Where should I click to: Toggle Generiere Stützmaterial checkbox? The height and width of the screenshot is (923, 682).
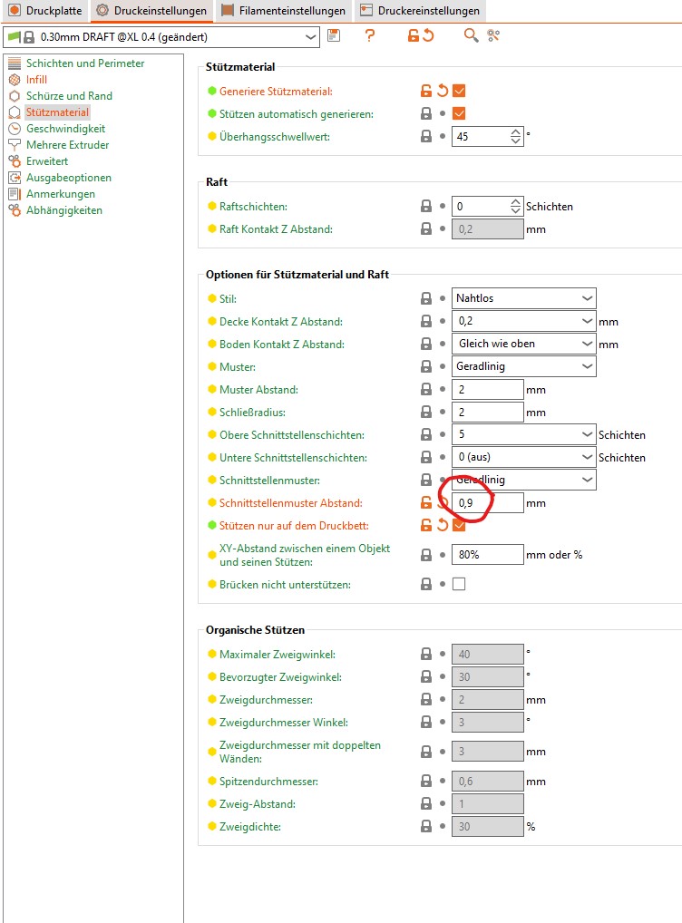[459, 91]
